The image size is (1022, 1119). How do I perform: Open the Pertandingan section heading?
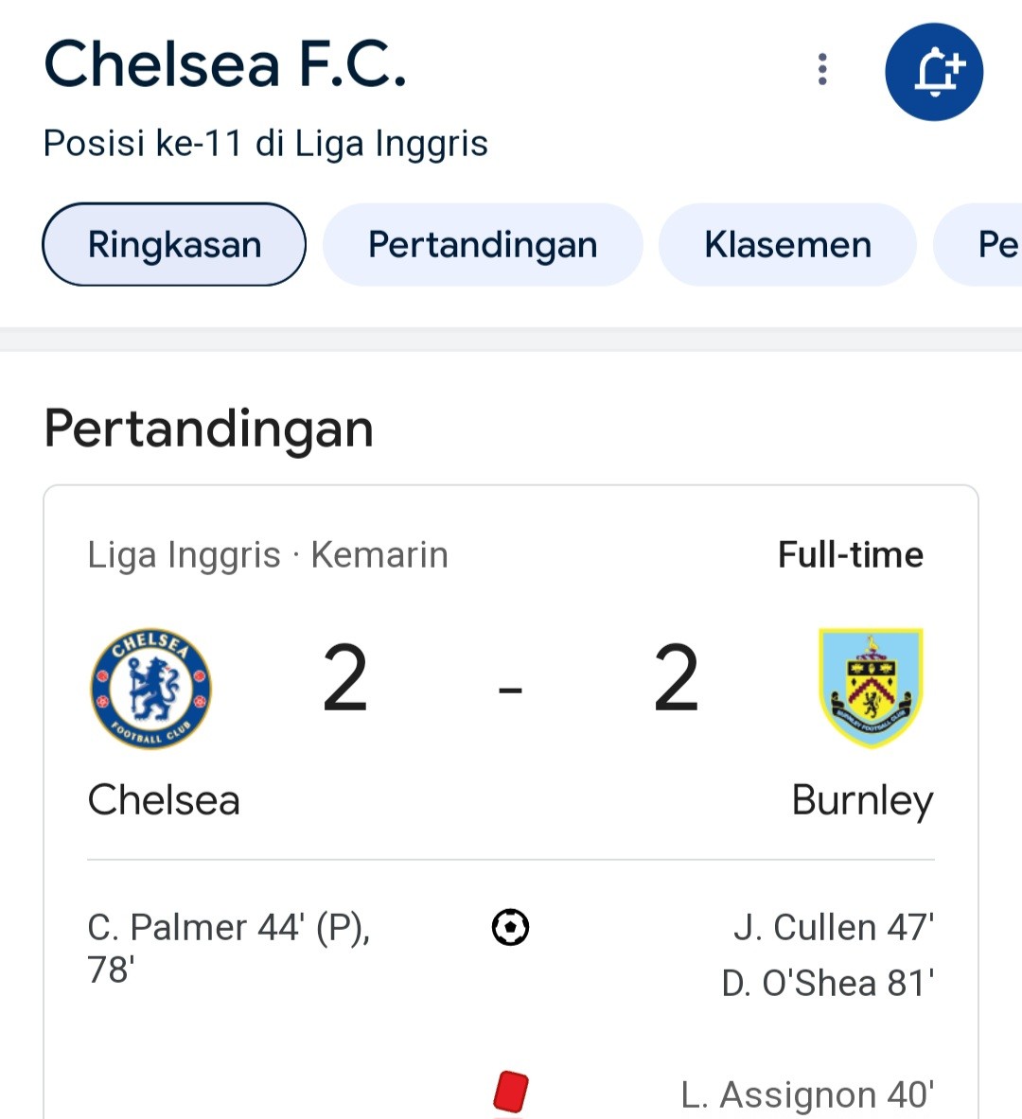[208, 428]
